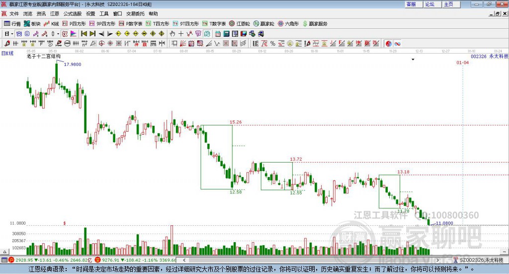Select the hand pan tool
The width and height of the screenshot is (509, 274).
pos(172,34)
